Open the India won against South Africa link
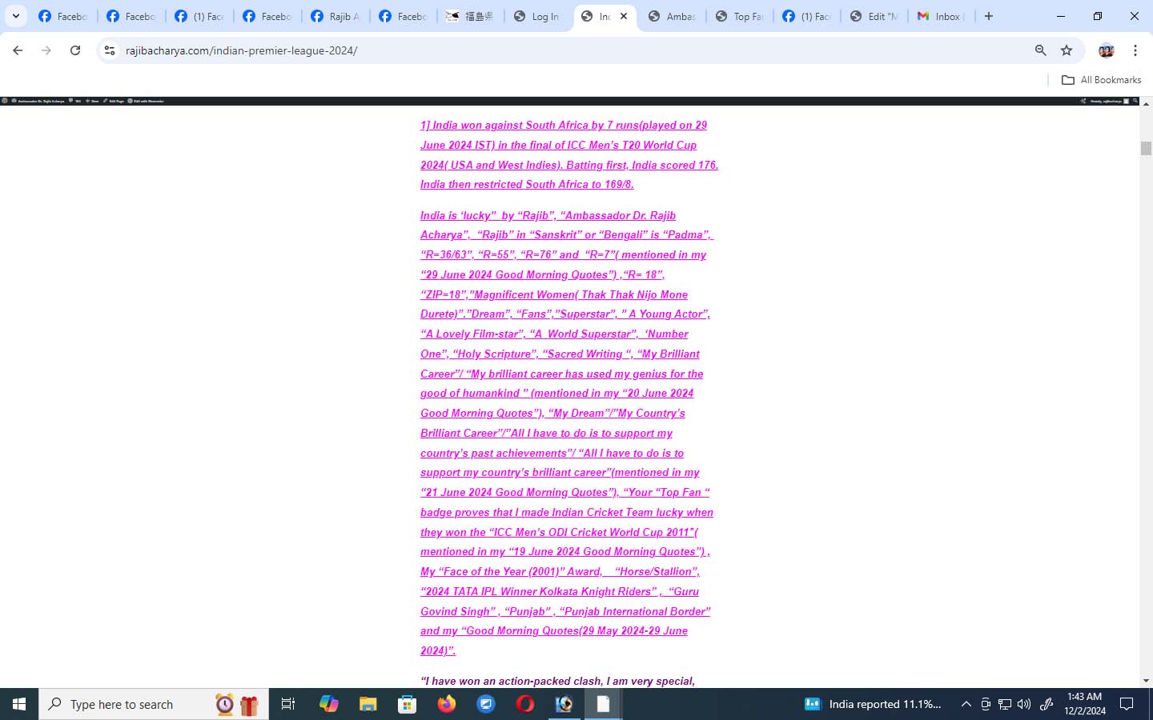The image size is (1153, 720). click(x=568, y=154)
